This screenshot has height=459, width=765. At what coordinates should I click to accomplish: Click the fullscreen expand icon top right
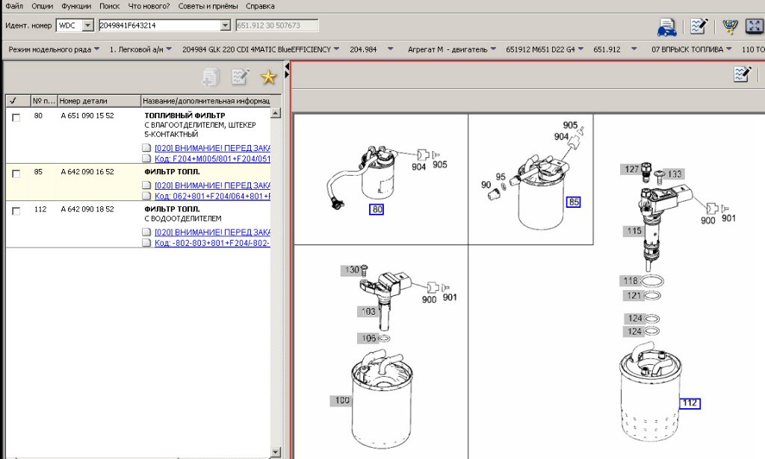(753, 27)
